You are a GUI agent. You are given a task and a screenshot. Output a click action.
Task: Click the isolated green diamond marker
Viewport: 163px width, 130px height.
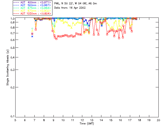[32, 29]
